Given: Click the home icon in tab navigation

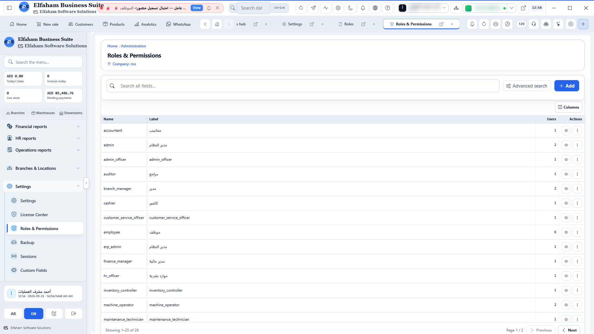Looking at the screenshot, I should (217, 24).
